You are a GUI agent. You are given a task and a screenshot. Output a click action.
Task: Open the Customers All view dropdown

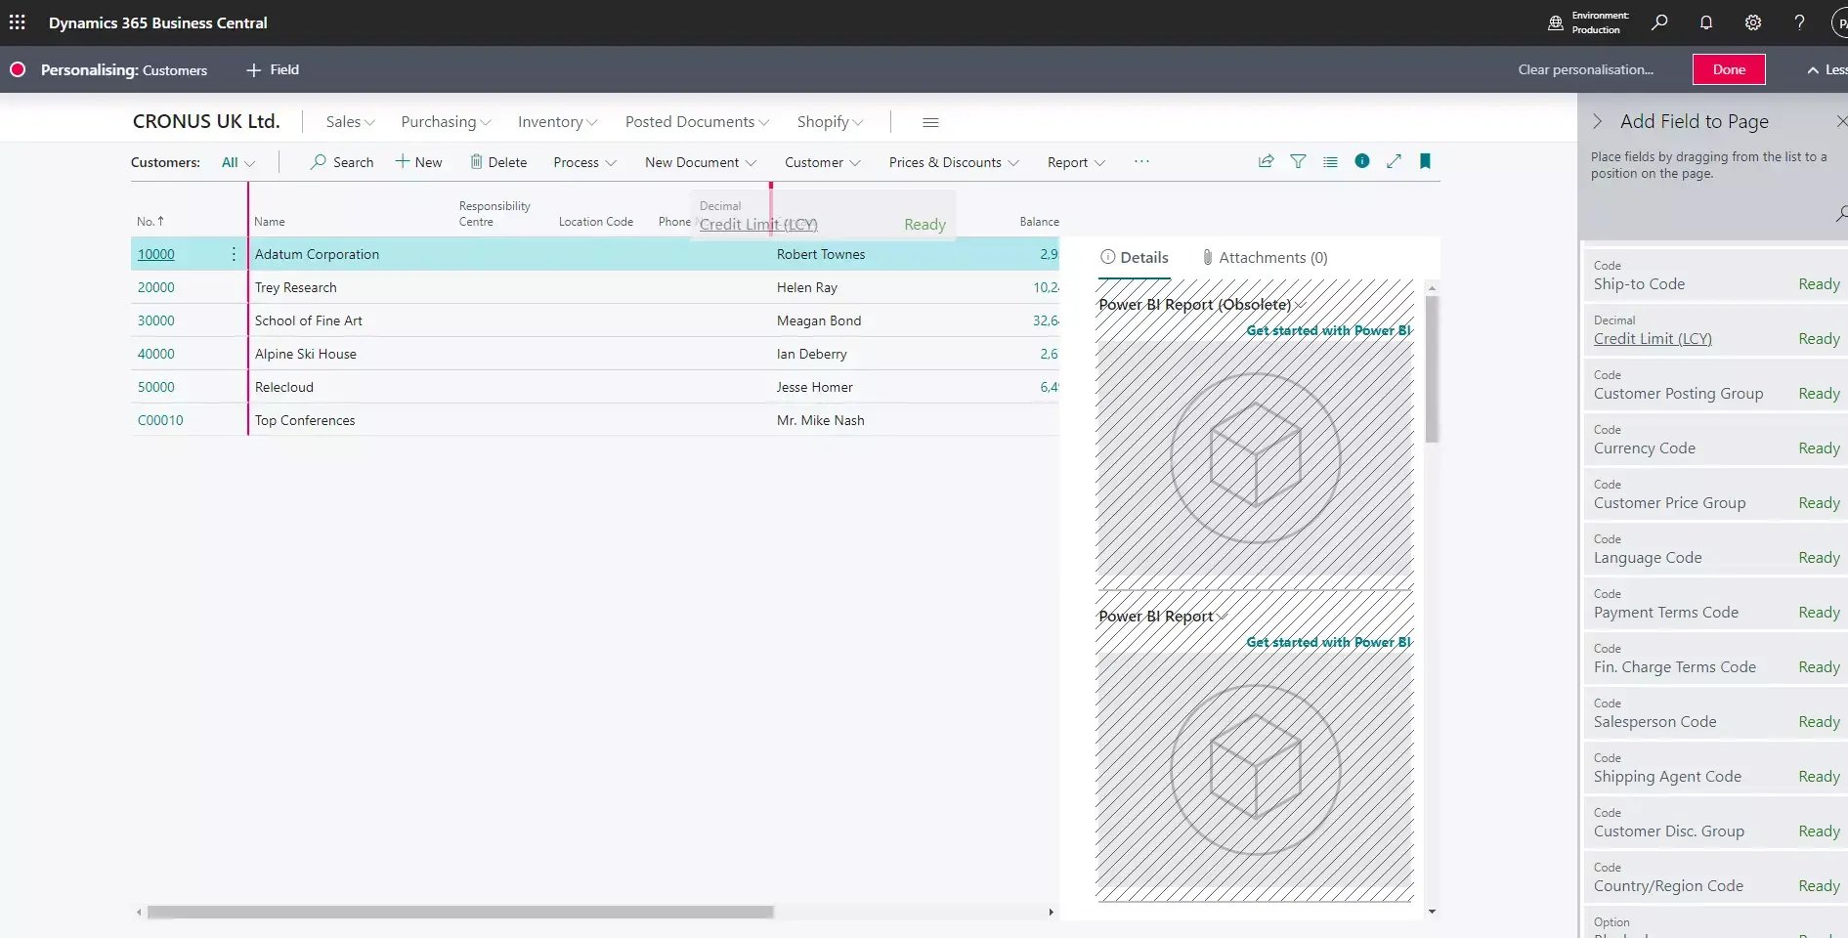237,162
